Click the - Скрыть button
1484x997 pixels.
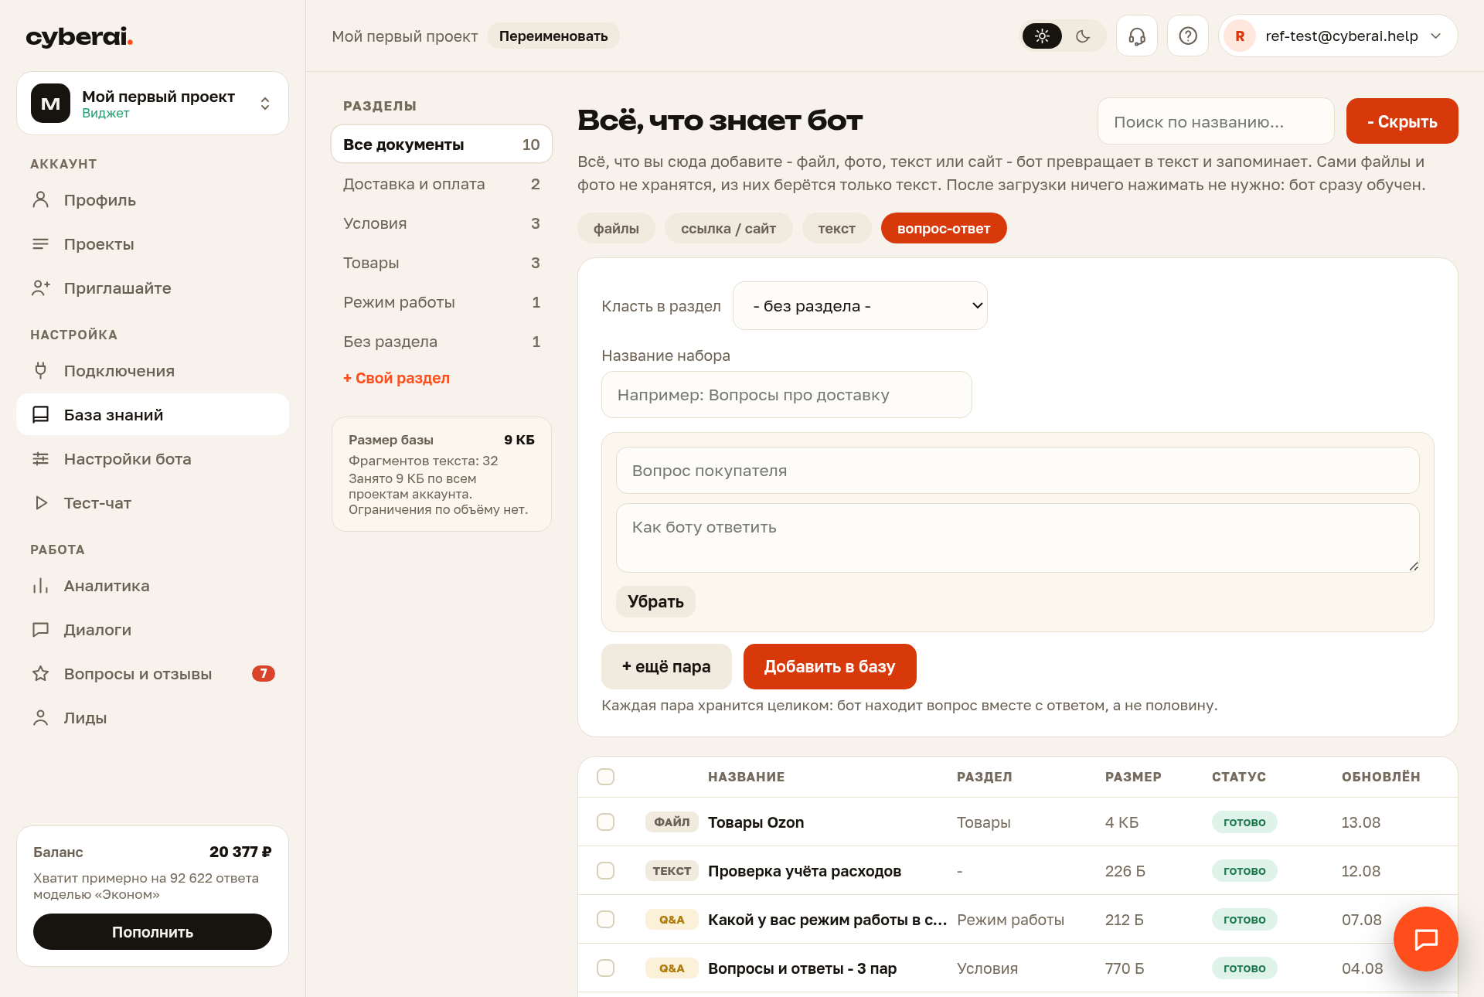[1402, 121]
